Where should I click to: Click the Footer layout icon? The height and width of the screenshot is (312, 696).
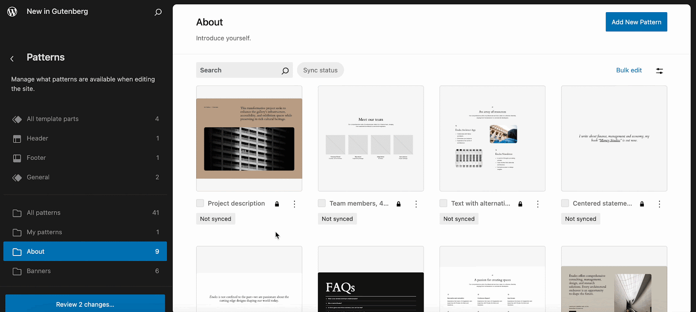click(17, 158)
